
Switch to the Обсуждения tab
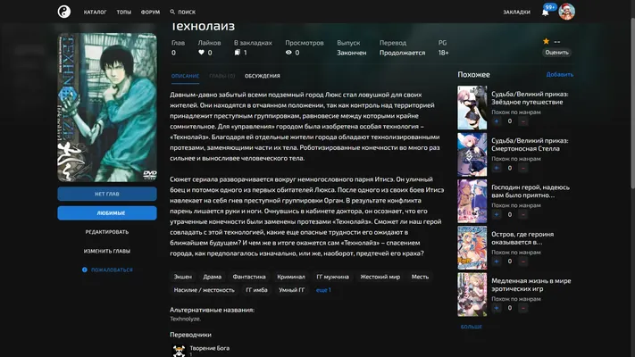262,76
